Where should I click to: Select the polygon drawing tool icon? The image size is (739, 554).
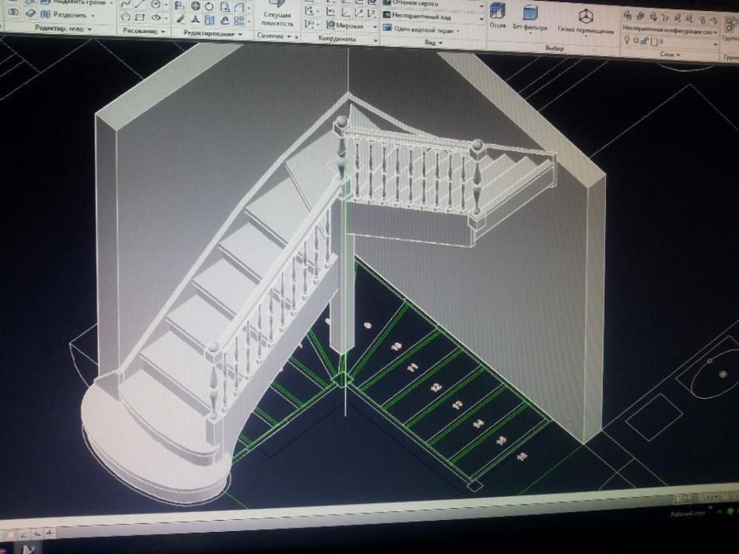pos(126,16)
